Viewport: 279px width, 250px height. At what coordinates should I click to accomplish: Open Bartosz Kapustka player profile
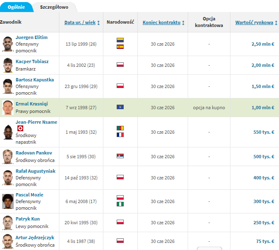[35, 80]
